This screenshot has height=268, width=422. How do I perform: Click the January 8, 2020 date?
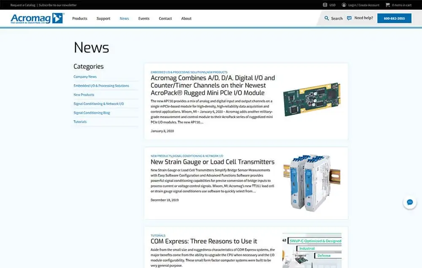tap(162, 131)
